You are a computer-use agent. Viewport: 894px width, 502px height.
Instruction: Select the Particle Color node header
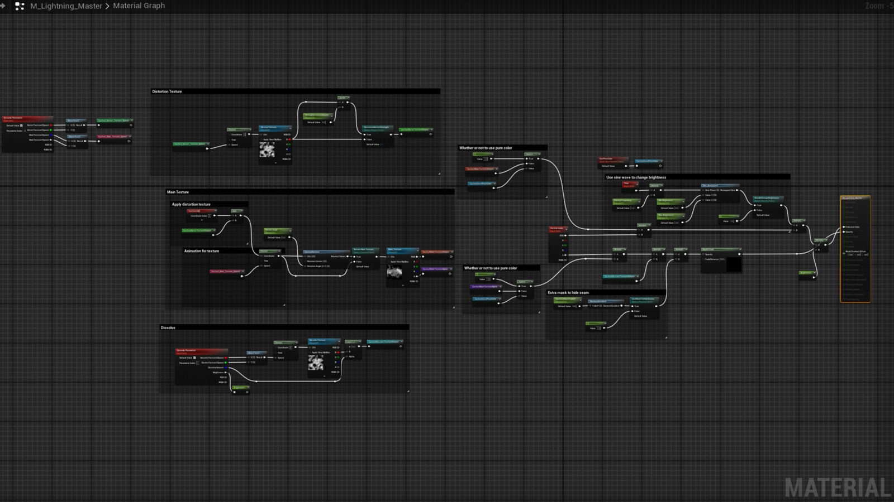(x=558, y=229)
